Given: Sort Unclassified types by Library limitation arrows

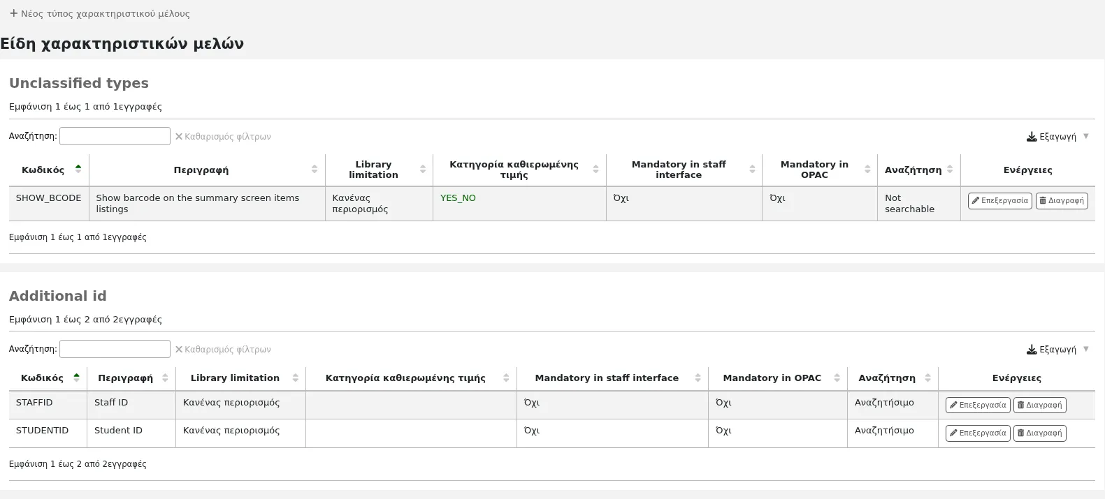Looking at the screenshot, I should click(x=423, y=170).
